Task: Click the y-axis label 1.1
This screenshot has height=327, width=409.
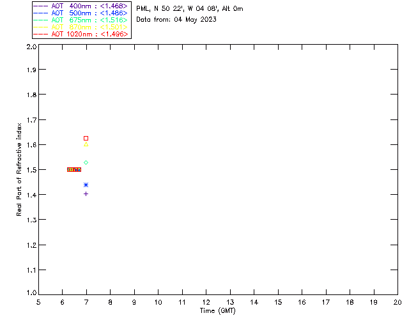Action: 31,270
